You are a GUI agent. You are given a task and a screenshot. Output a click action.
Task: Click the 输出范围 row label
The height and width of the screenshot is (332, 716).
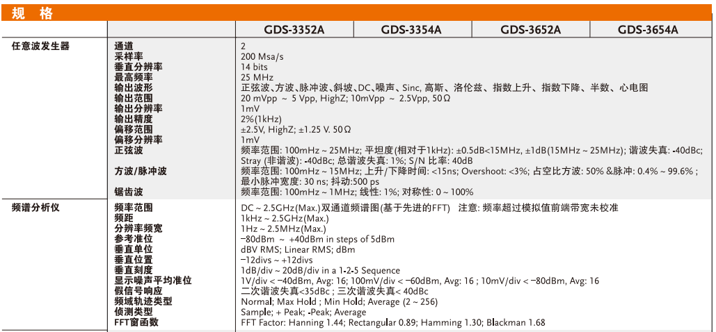[134, 99]
